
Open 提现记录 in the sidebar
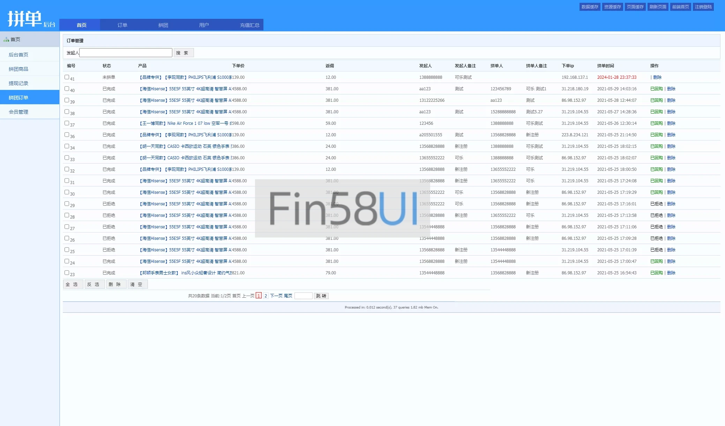point(18,83)
